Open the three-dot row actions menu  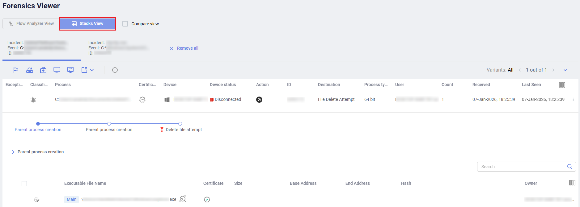pyautogui.click(x=573, y=100)
